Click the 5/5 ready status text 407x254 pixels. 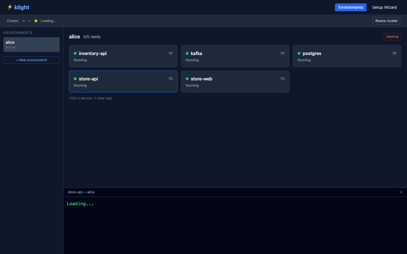(x=92, y=37)
